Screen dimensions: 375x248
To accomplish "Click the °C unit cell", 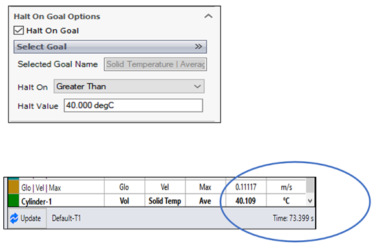I will tap(286, 201).
